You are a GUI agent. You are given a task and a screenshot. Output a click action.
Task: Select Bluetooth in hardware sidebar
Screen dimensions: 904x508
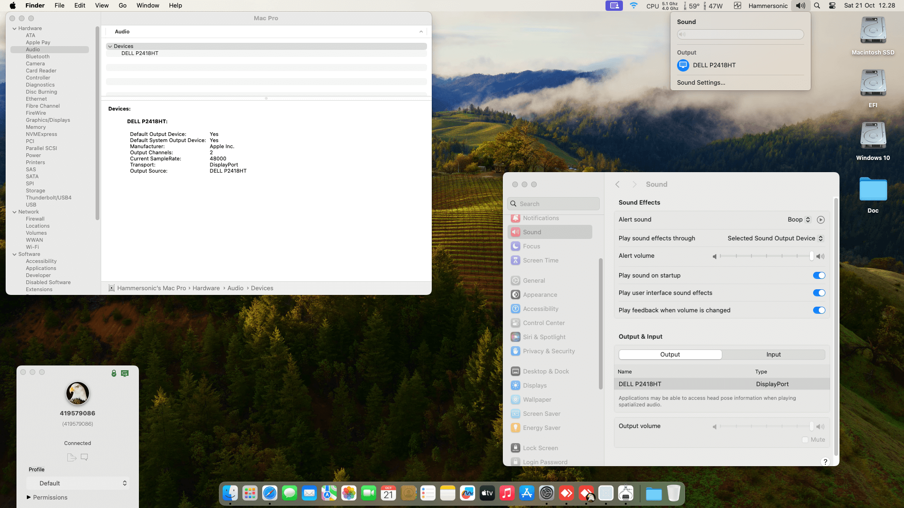[38, 56]
